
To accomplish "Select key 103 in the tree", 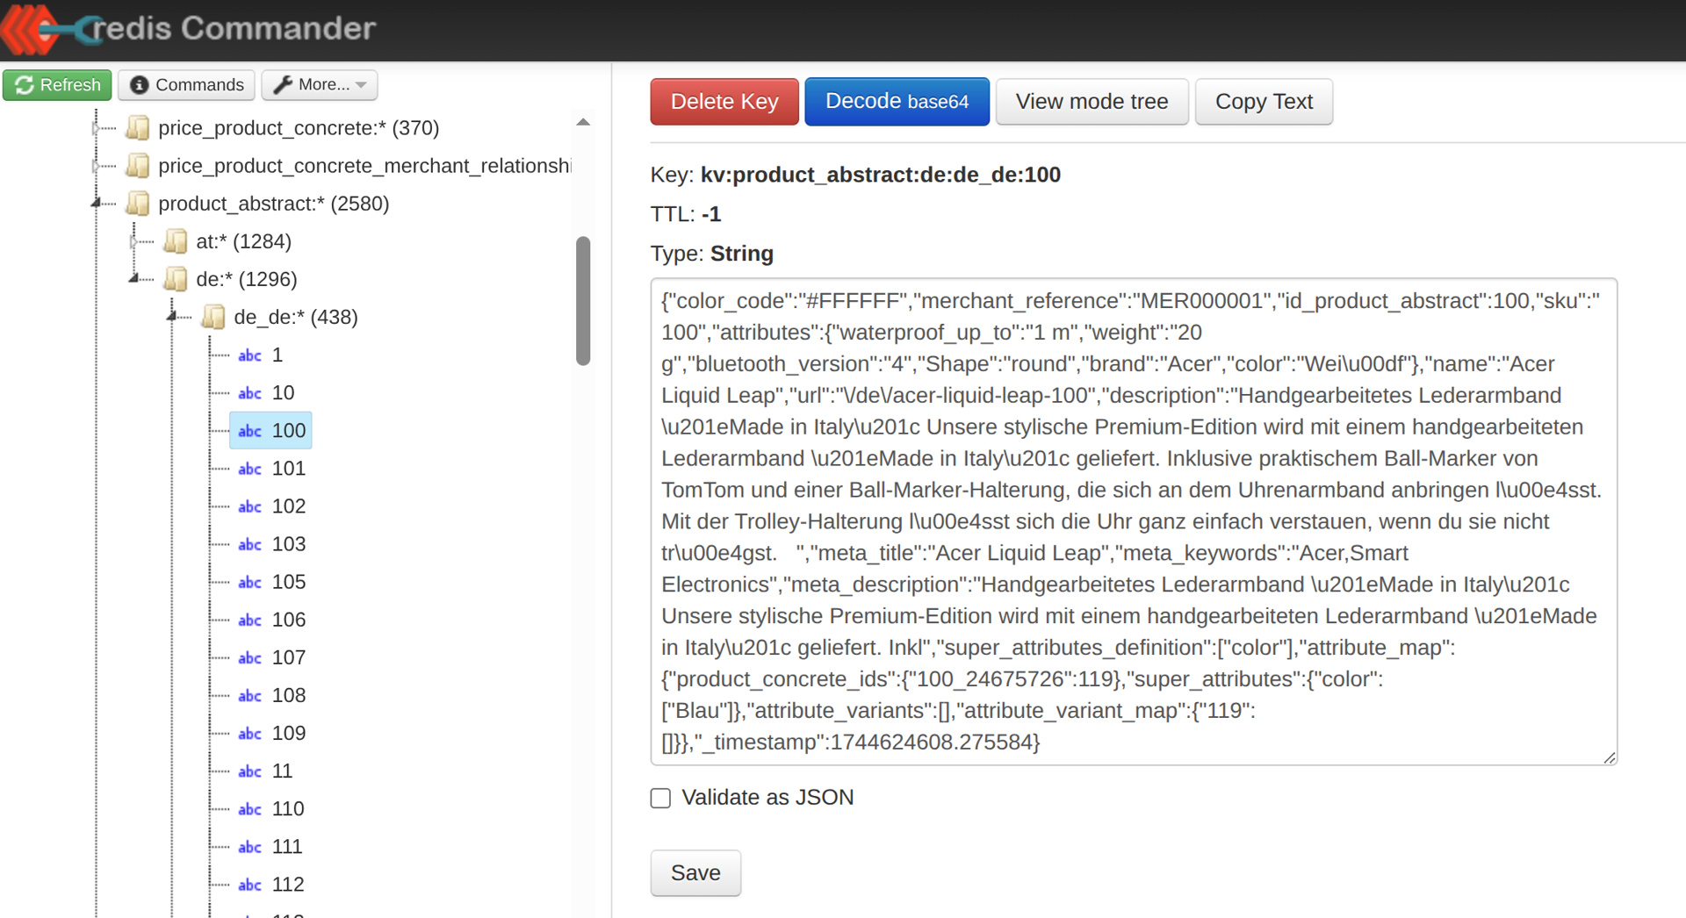I will tap(289, 544).
